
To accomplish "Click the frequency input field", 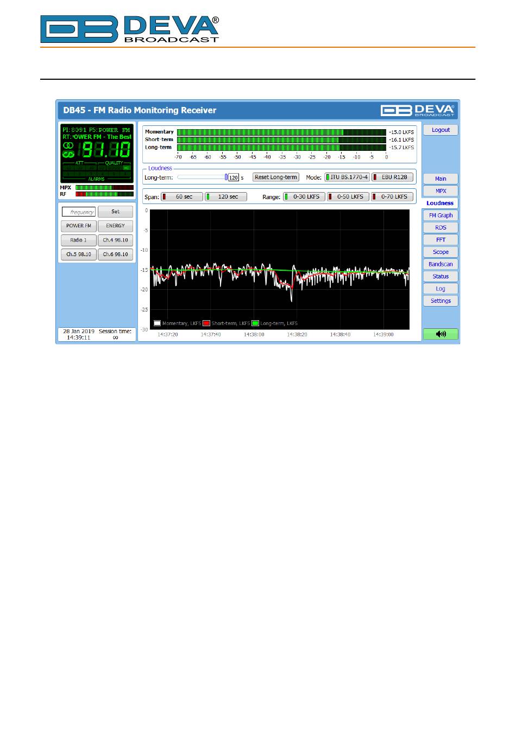I will (x=79, y=212).
